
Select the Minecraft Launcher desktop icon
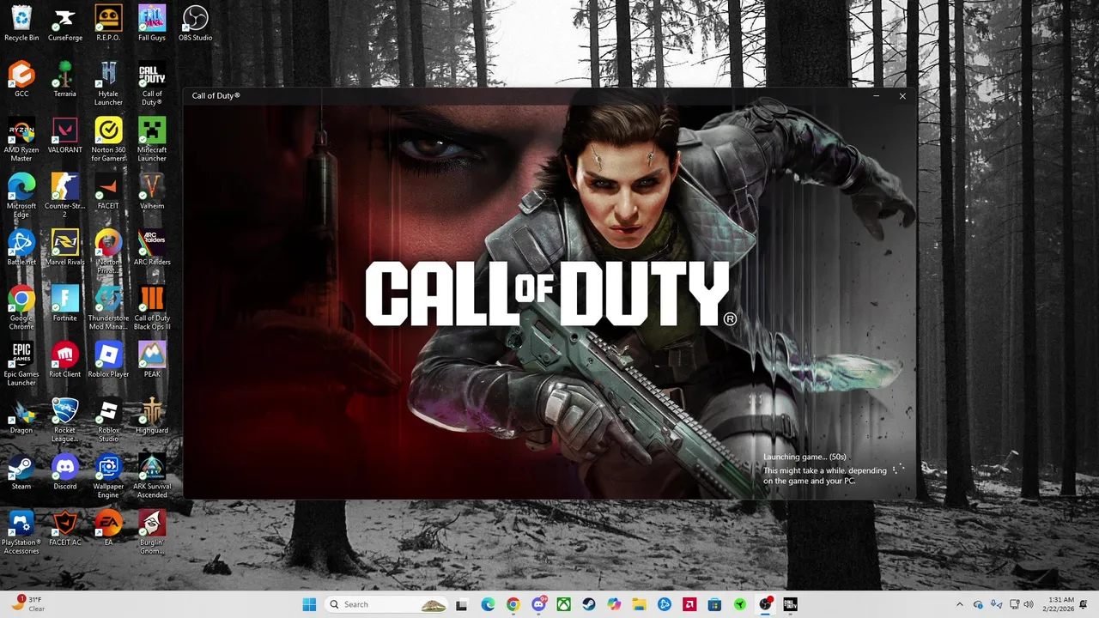(x=152, y=140)
